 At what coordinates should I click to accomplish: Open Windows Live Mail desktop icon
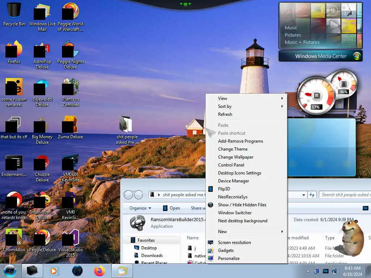[42, 17]
